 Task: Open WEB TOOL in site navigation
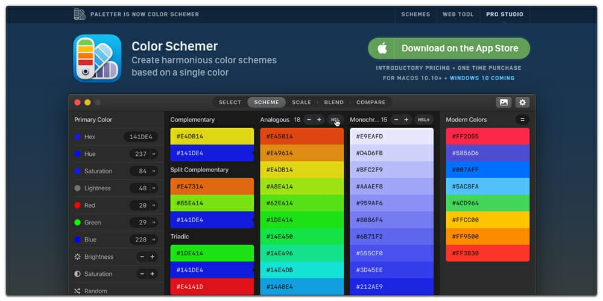(458, 14)
